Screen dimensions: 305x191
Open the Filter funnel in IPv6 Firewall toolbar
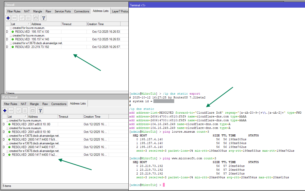40,110
